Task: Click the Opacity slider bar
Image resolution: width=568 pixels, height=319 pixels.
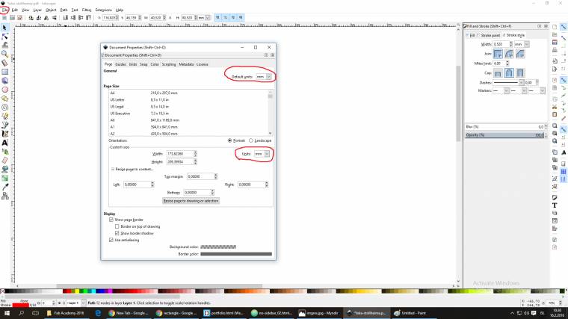Action: point(504,135)
